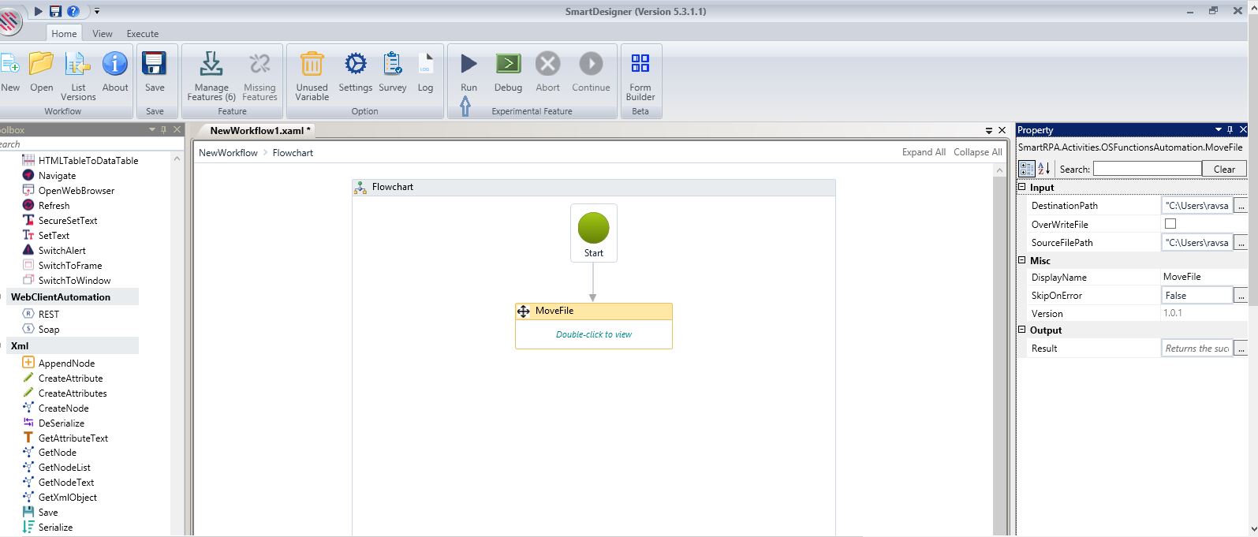Click the Clear search button
The width and height of the screenshot is (1258, 537).
click(1223, 169)
